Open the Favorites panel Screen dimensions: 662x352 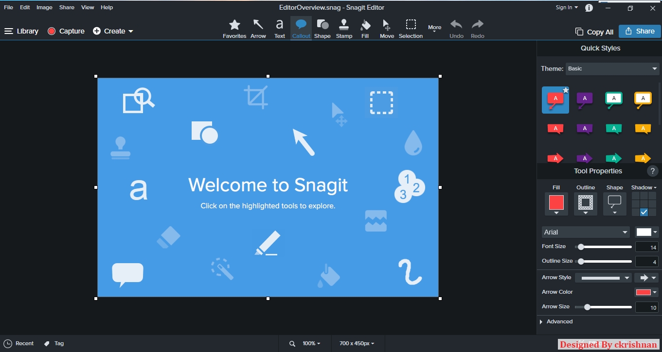click(234, 28)
